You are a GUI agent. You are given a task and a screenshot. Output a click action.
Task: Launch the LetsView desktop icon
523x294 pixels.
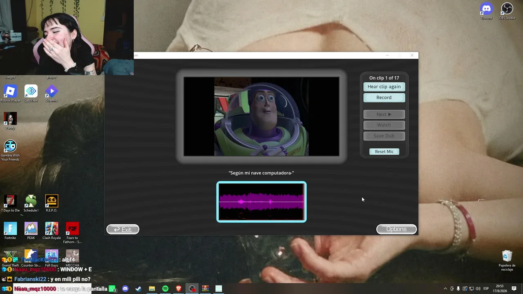tap(31, 94)
